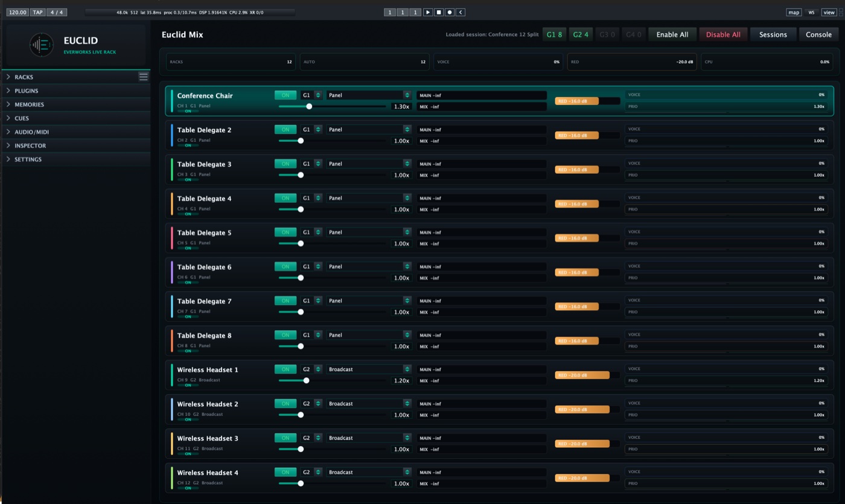The width and height of the screenshot is (845, 504).
Task: Step the group arrows on Table Delegate 2
Action: [x=318, y=129]
